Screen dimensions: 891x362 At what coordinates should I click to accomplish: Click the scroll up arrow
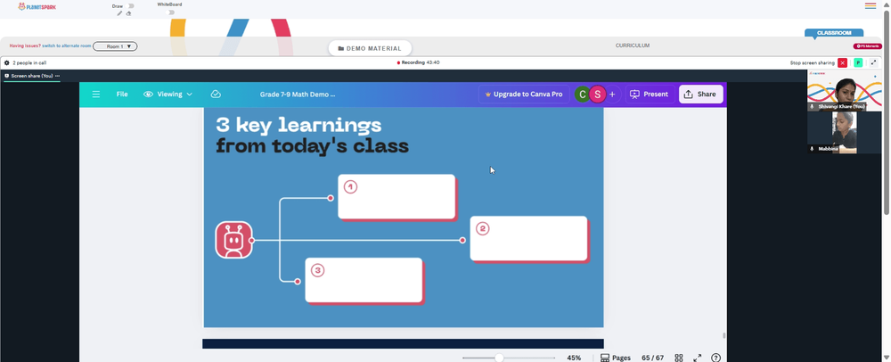coord(887,4)
